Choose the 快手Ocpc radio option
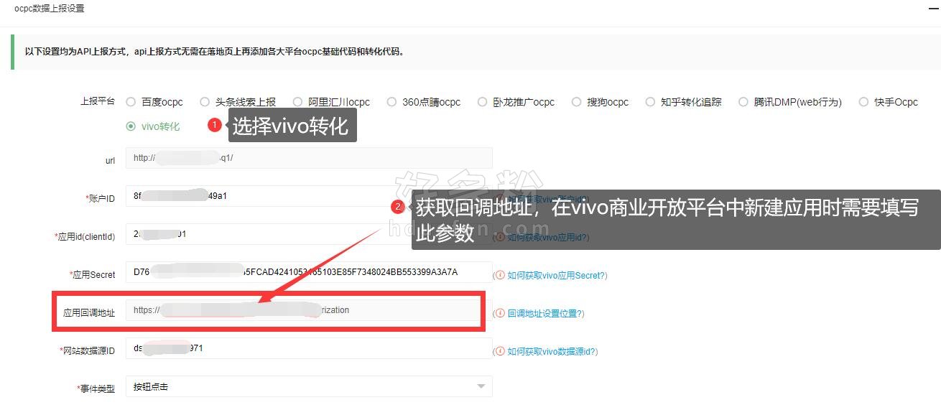This screenshot has height=405, width=941. 863,102
